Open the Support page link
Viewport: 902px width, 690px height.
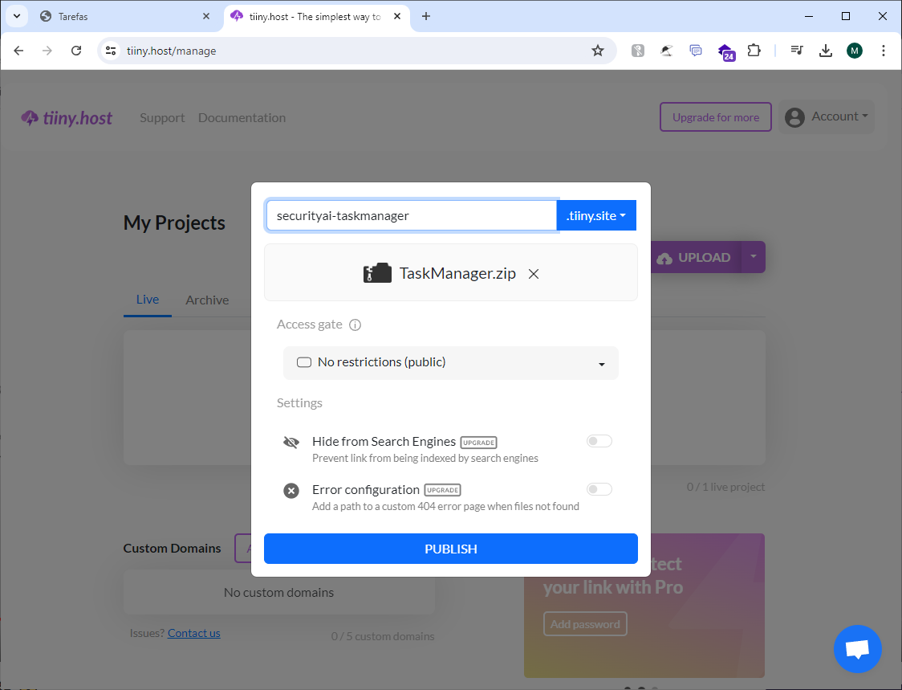(x=162, y=117)
